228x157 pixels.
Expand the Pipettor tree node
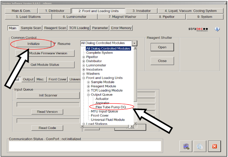click(x=84, y=57)
